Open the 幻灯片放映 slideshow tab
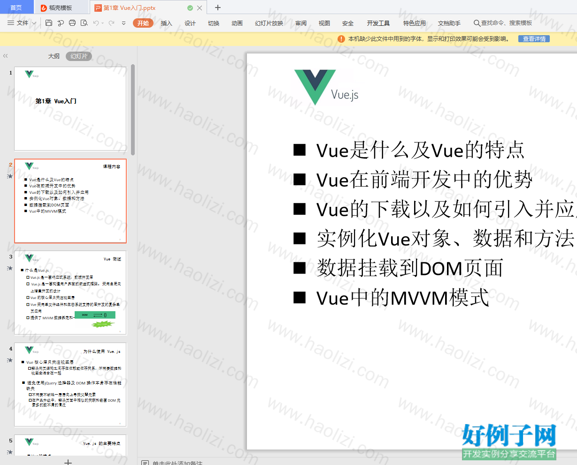 click(269, 23)
